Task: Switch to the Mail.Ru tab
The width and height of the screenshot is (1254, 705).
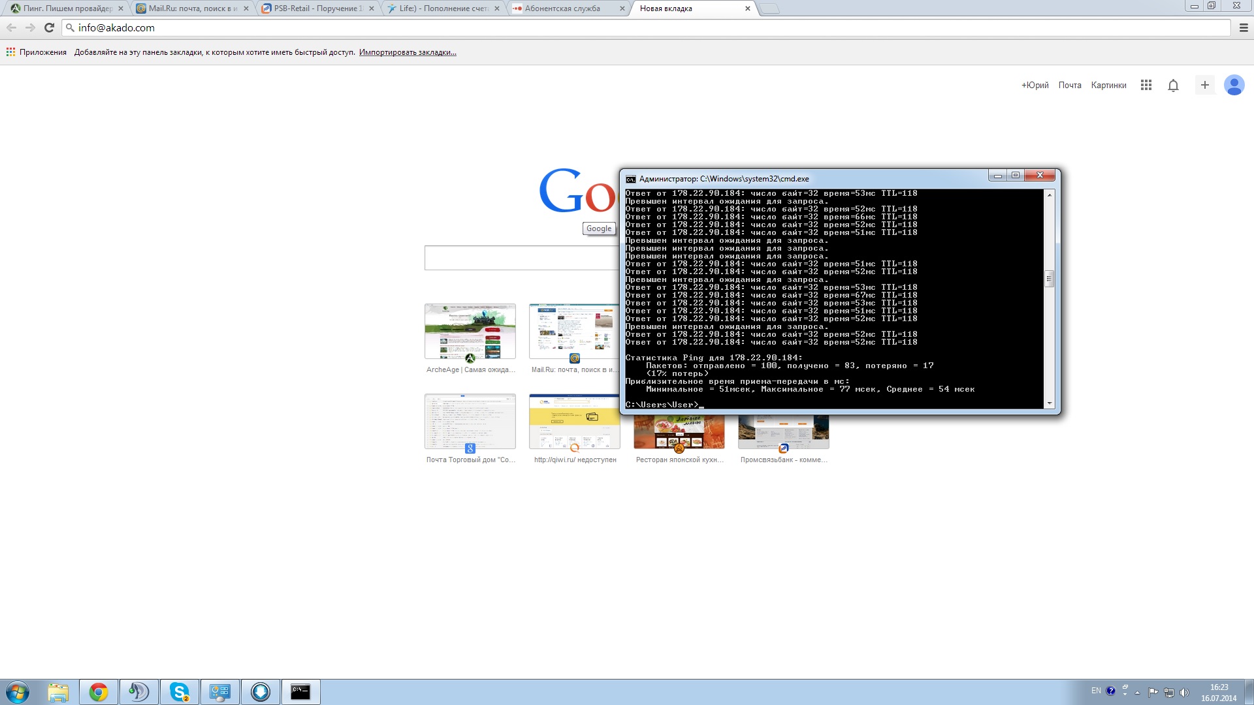Action: click(189, 8)
